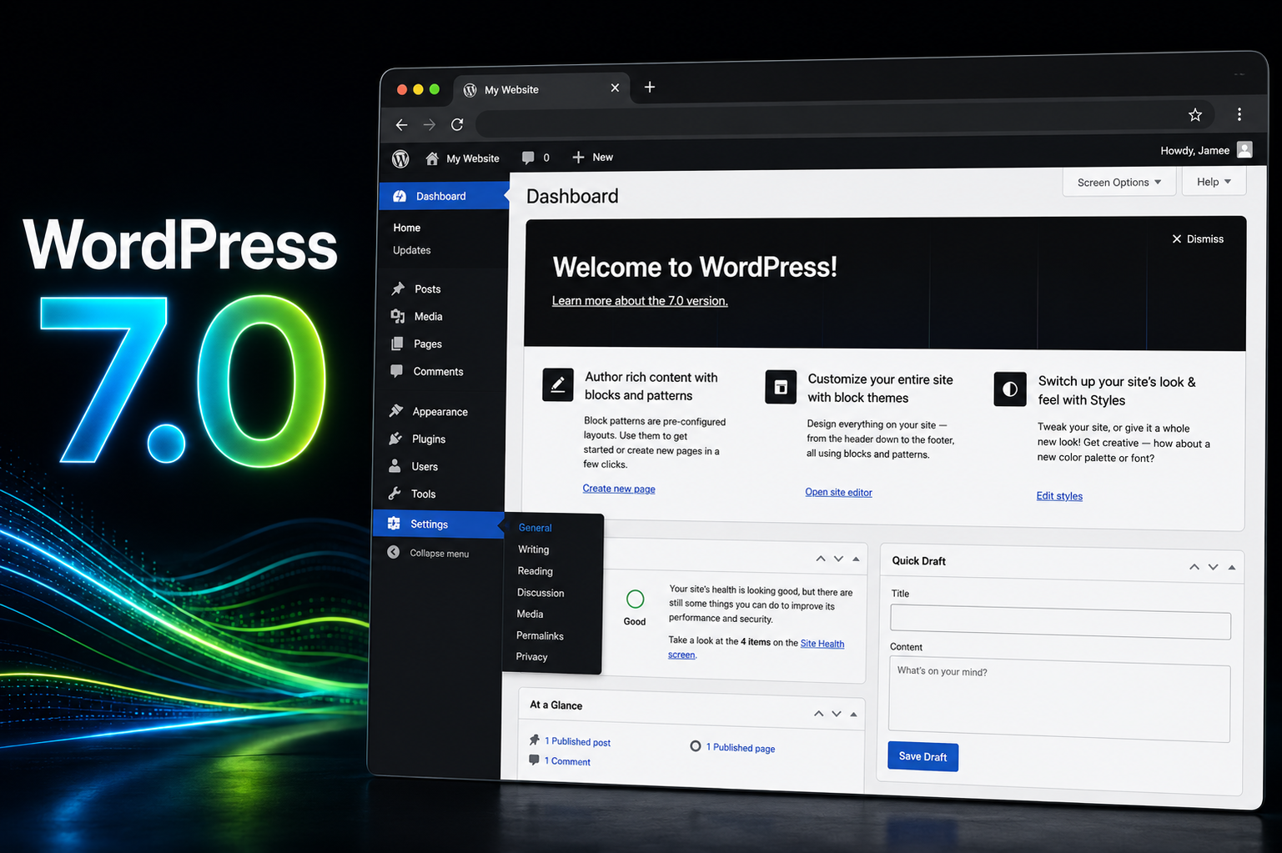Bookmark page with the star icon

coord(1195,115)
